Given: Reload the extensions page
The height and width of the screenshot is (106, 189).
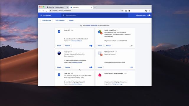Looking at the screenshot, I should [x=46, y=11].
